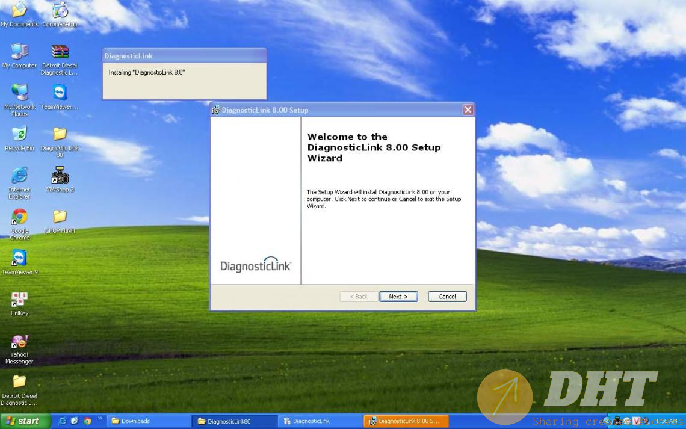Select the CHUP HINH folder on desktop
The height and width of the screenshot is (429, 686).
point(60,217)
